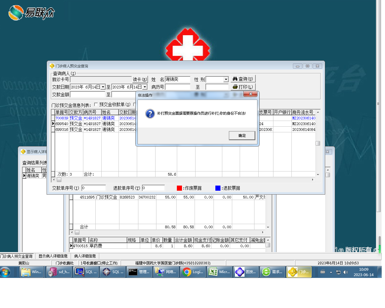The height and width of the screenshot is (308, 385).
Task: Click the 单据号 column header in prepayment list
Action: pyautogui.click(x=62, y=112)
